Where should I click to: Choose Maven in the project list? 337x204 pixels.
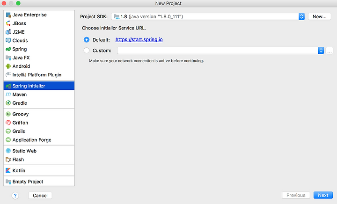point(39,95)
